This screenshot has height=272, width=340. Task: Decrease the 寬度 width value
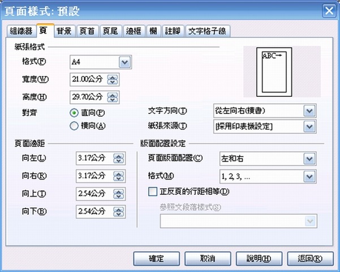(113, 82)
